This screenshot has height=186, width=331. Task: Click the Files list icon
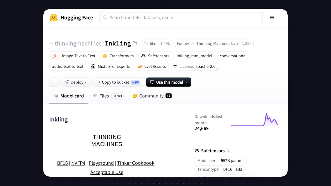point(95,96)
